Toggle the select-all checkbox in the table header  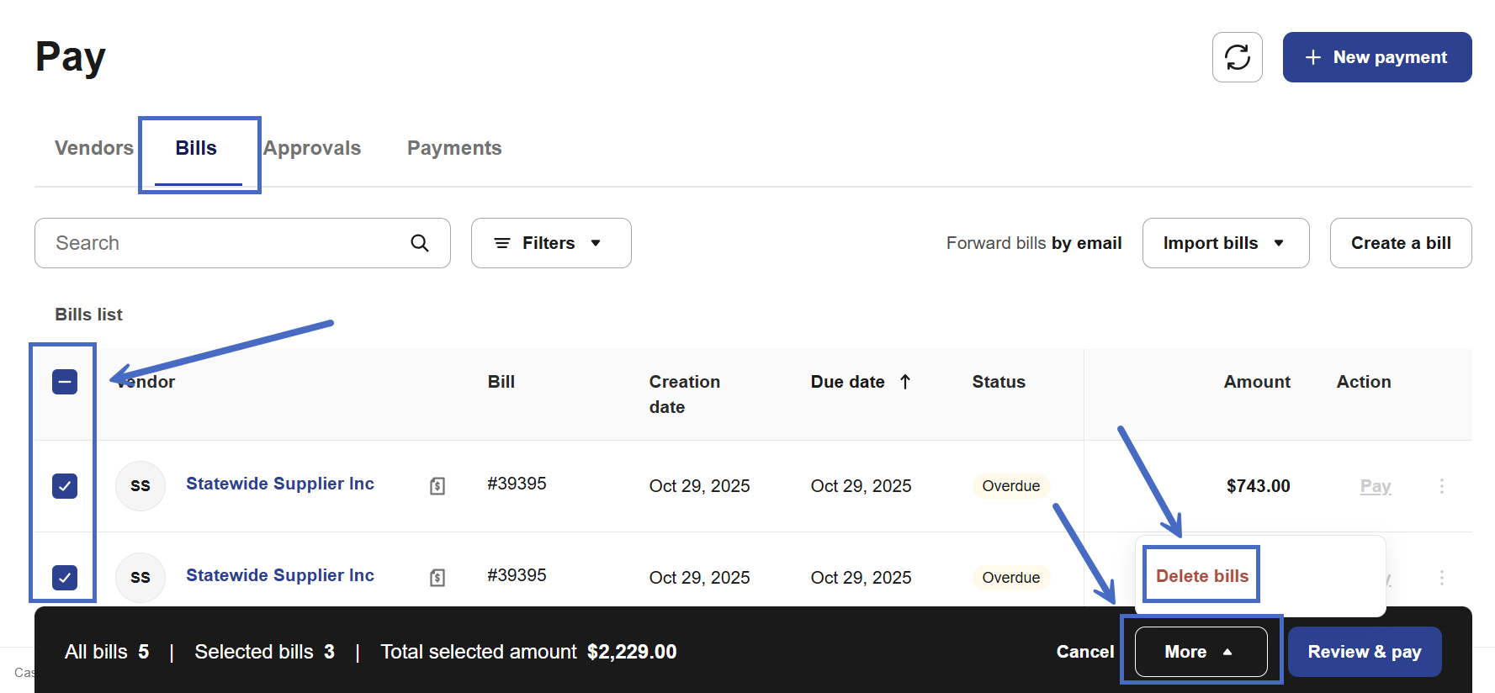point(65,382)
